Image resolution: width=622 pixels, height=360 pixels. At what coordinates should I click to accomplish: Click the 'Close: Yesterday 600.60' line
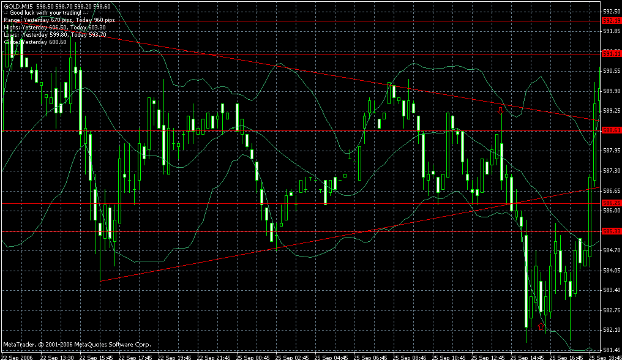36,42
